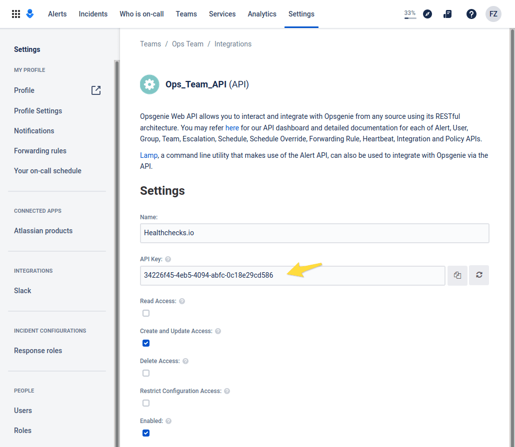Copy the API key to clipboard
This screenshot has height=447, width=515.
click(457, 275)
